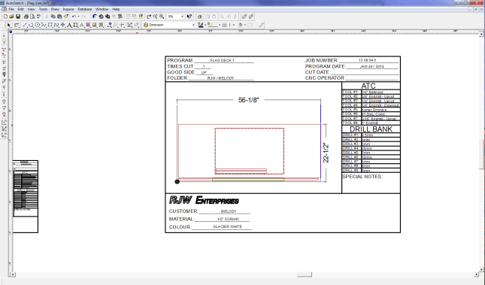Open the Dimension layer dropdown
The image size is (485, 285).
(193, 25)
